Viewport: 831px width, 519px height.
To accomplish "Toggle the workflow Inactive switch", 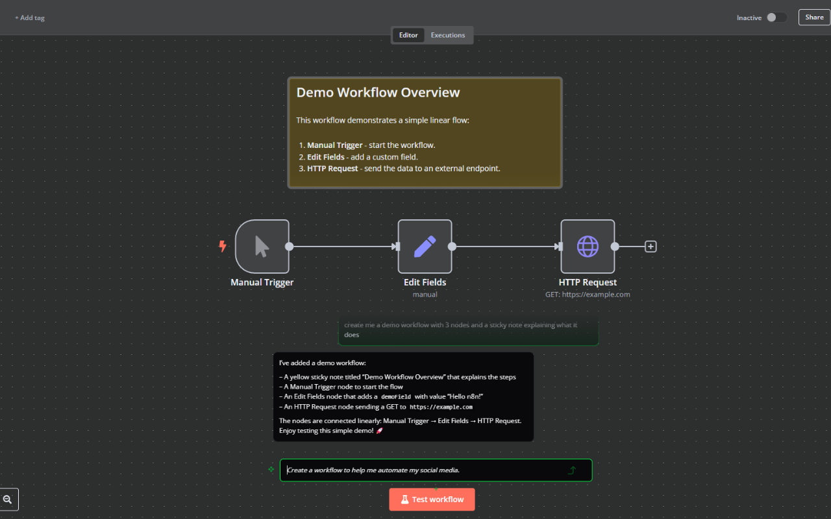I will click(776, 18).
